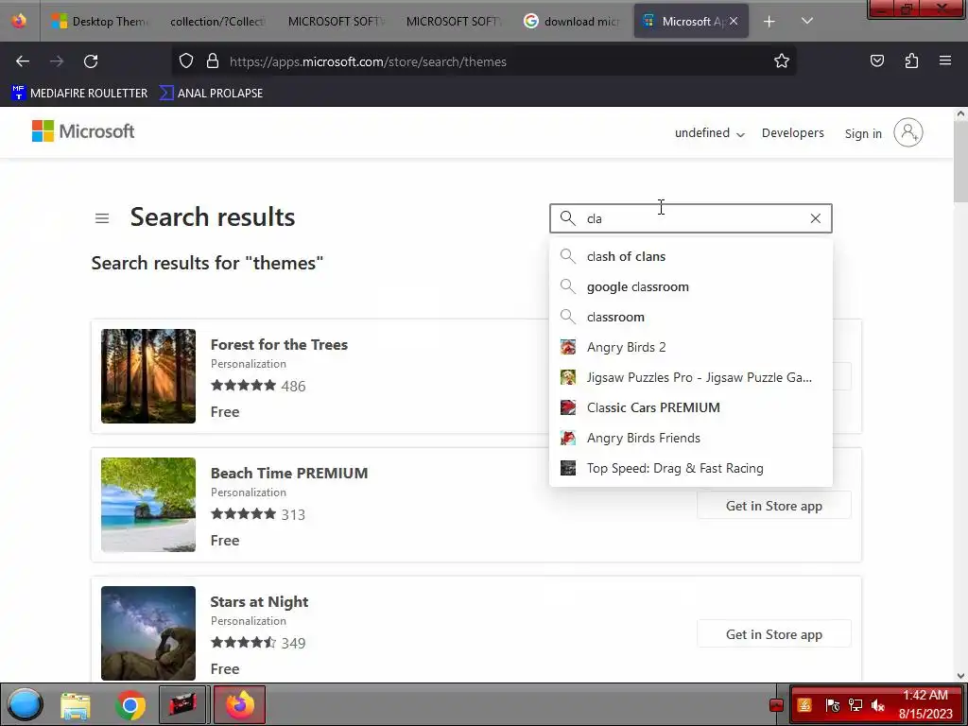Click into the search field containing cla
Screen dimensions: 968x726
click(691, 218)
